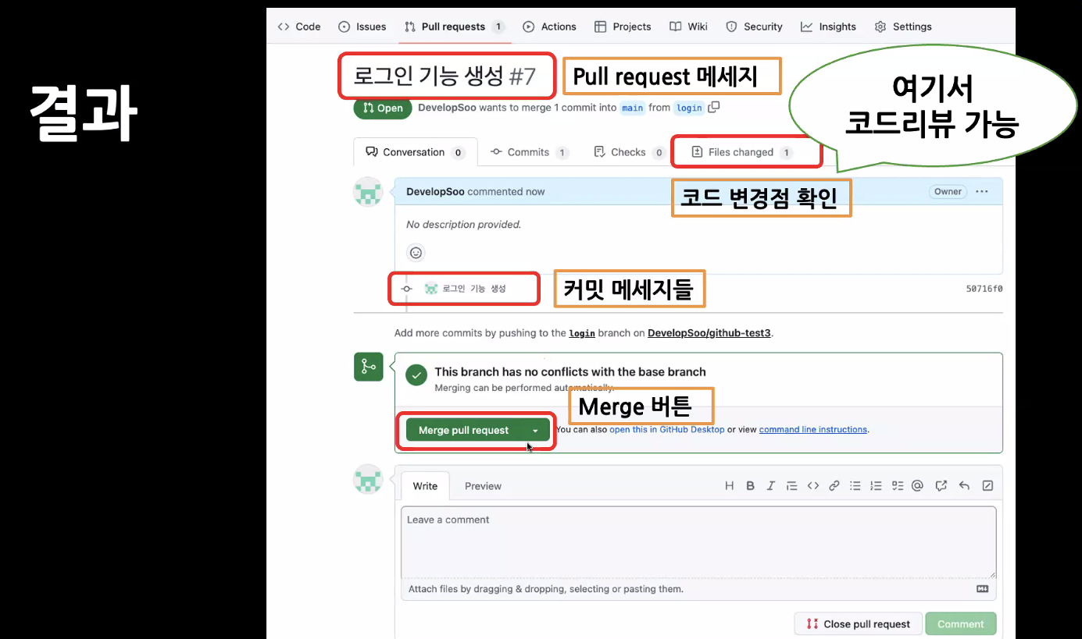This screenshot has width=1082, height=639.
Task: Open repository Settings tab
Action: tap(903, 27)
